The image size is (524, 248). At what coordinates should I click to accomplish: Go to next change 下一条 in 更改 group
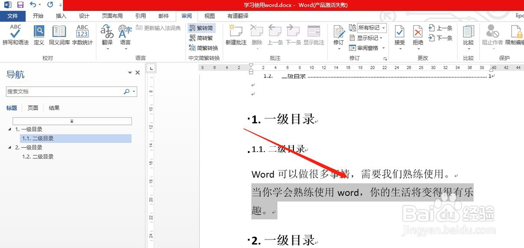(441, 38)
